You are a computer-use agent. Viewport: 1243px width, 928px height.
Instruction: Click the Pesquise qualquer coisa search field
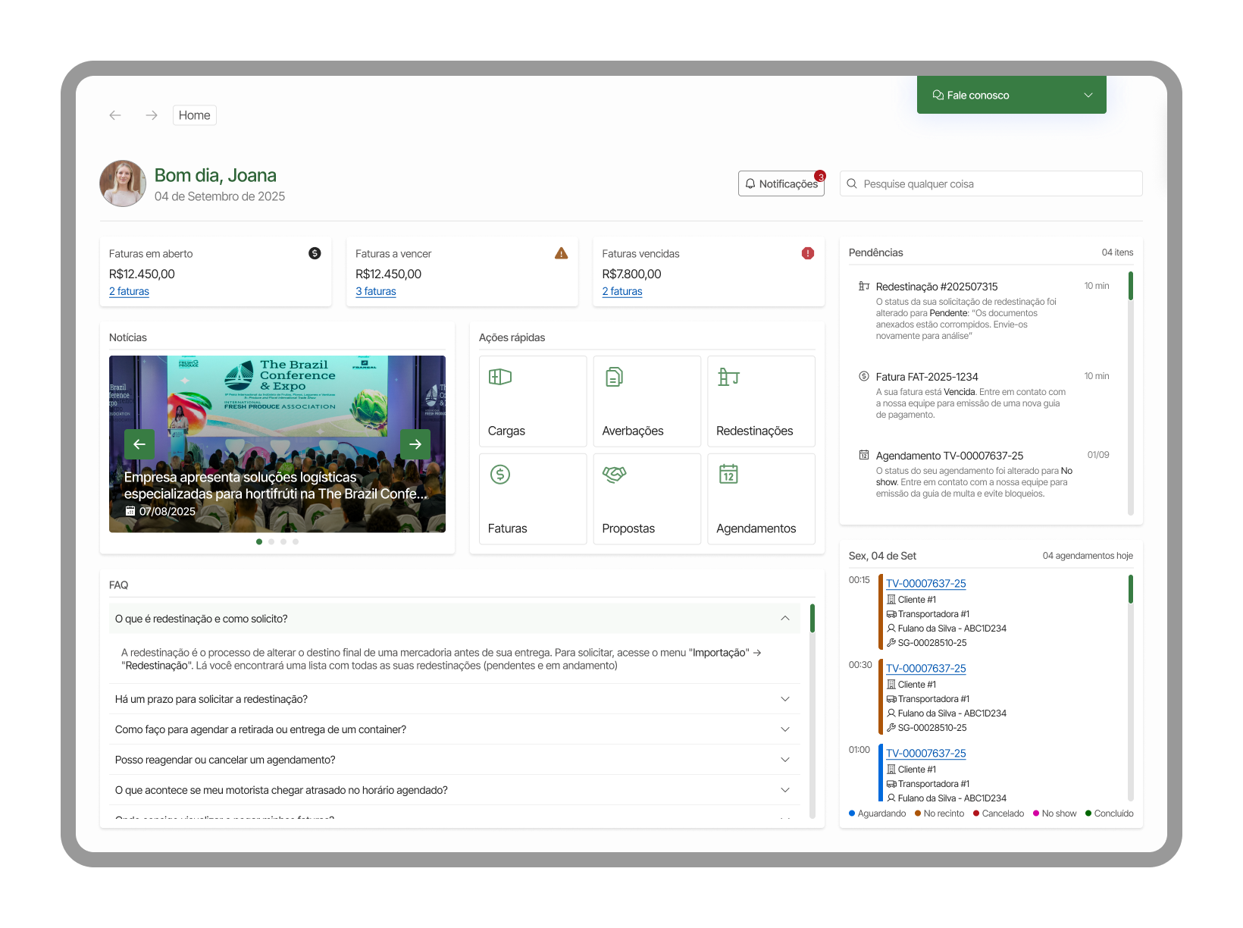click(991, 183)
